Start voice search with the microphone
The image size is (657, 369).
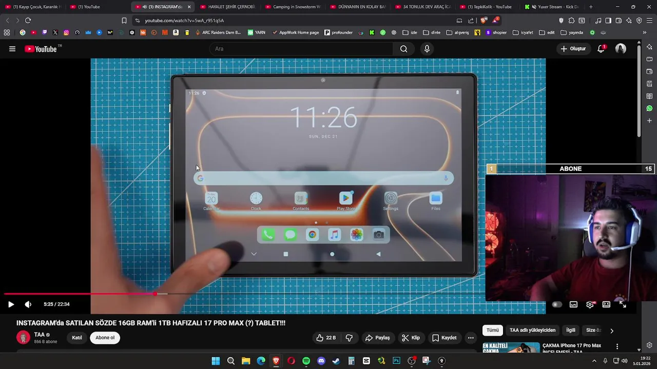[x=427, y=49]
